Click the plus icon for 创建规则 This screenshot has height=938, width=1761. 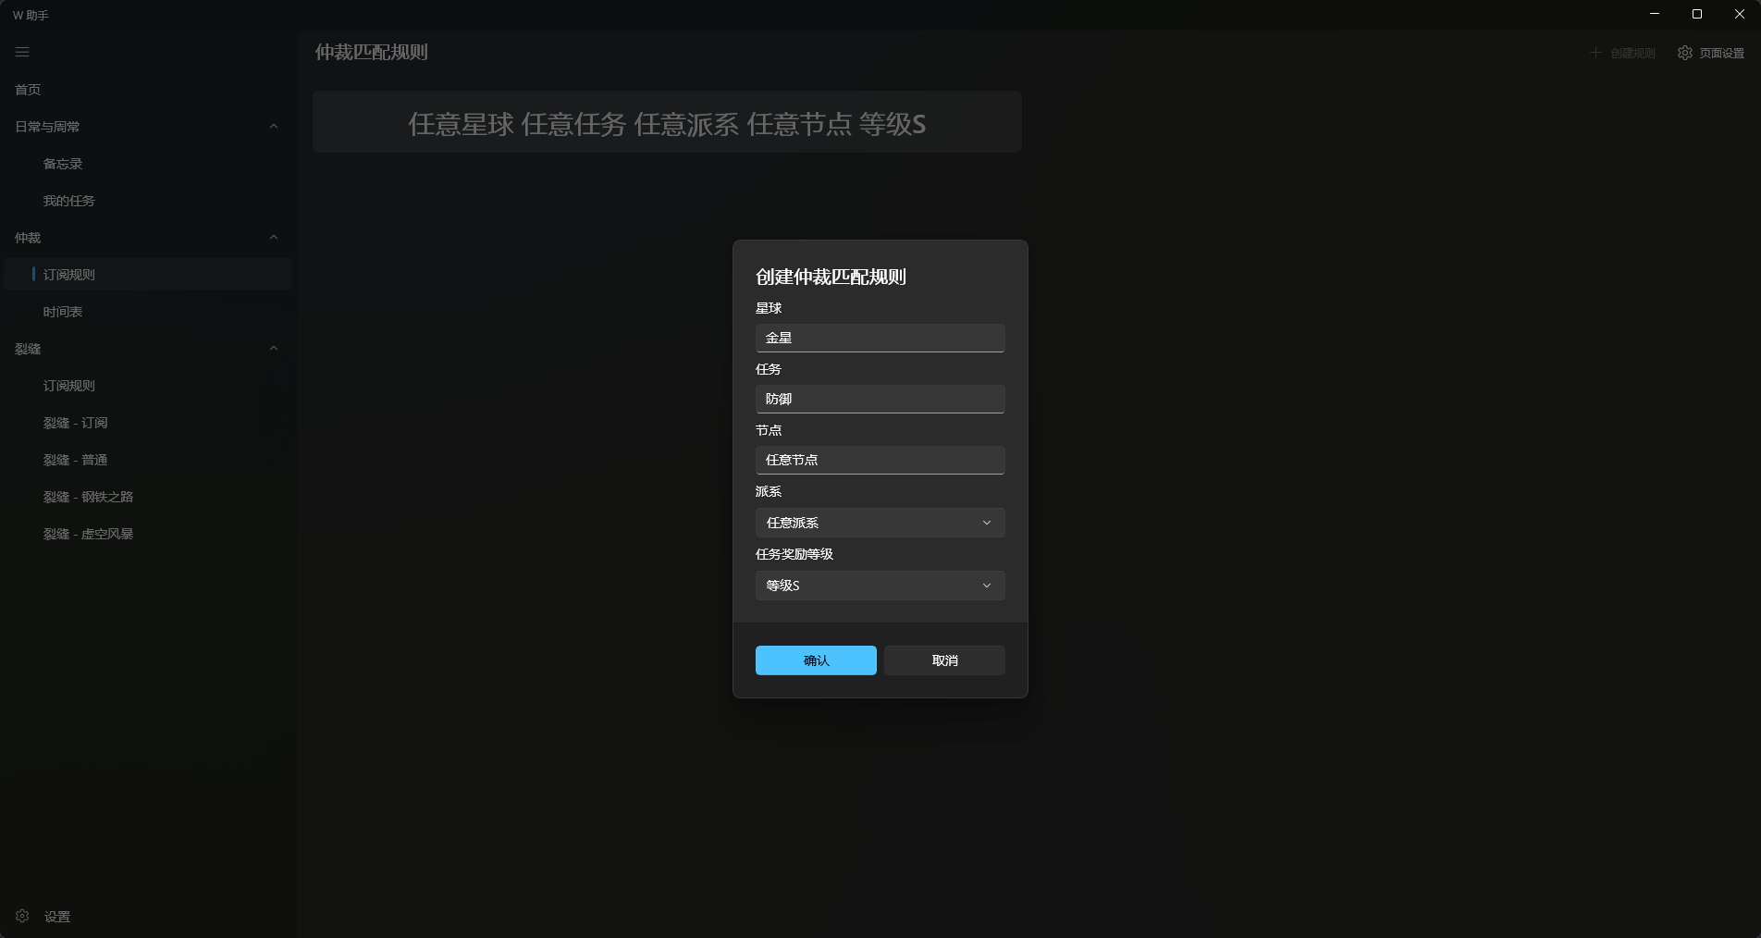tap(1595, 53)
